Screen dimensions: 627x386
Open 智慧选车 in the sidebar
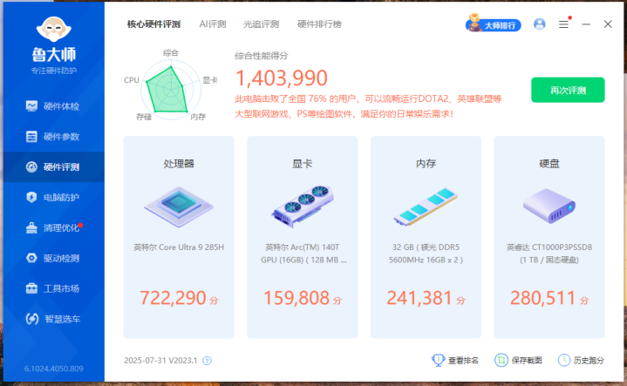click(53, 319)
